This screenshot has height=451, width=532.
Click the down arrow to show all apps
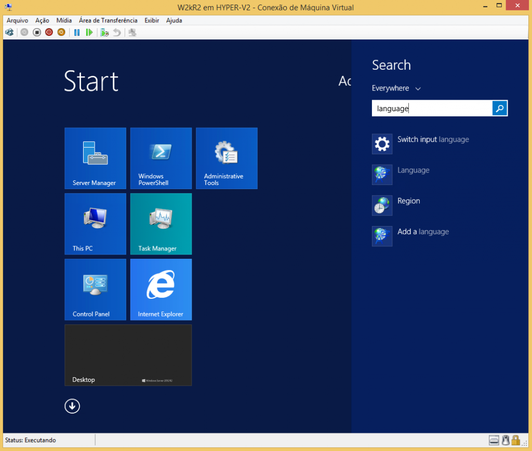(72, 406)
